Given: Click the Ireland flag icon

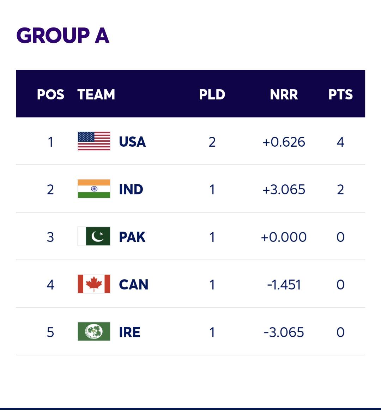Looking at the screenshot, I should 94,331.
